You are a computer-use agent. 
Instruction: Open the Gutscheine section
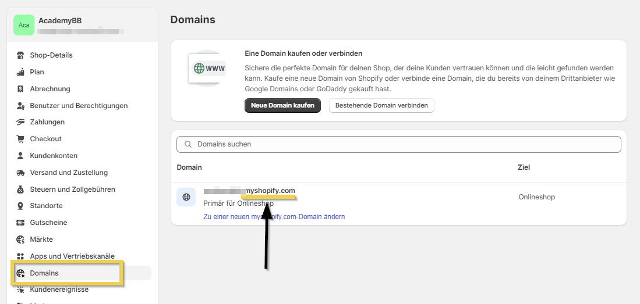48,223
